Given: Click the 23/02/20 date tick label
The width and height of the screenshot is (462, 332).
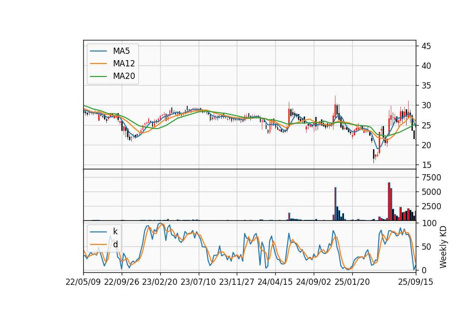Looking at the screenshot, I should [160, 282].
